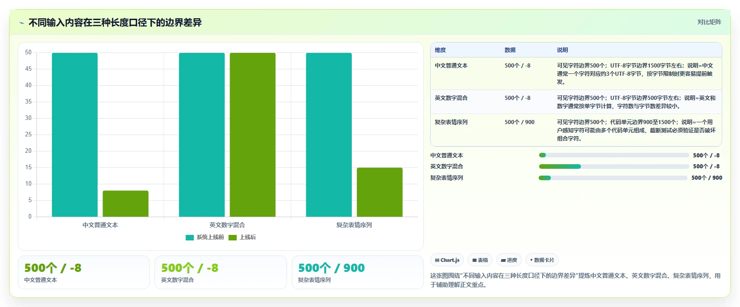740x307 pixels.
Task: Open the 500个 / -8 中文普通文本 data card
Action: coord(84,272)
